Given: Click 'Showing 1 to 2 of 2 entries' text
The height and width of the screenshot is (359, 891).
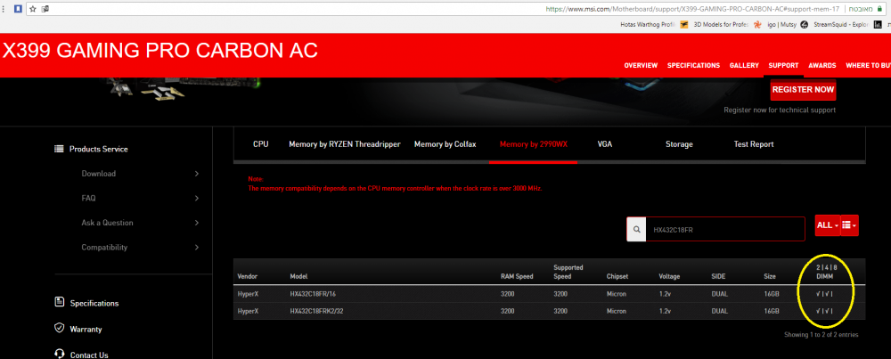Looking at the screenshot, I should [x=822, y=335].
